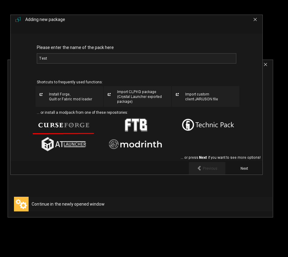Image resolution: width=288 pixels, height=257 pixels.
Task: Click the yellow gears icon
Action: pyautogui.click(x=21, y=204)
